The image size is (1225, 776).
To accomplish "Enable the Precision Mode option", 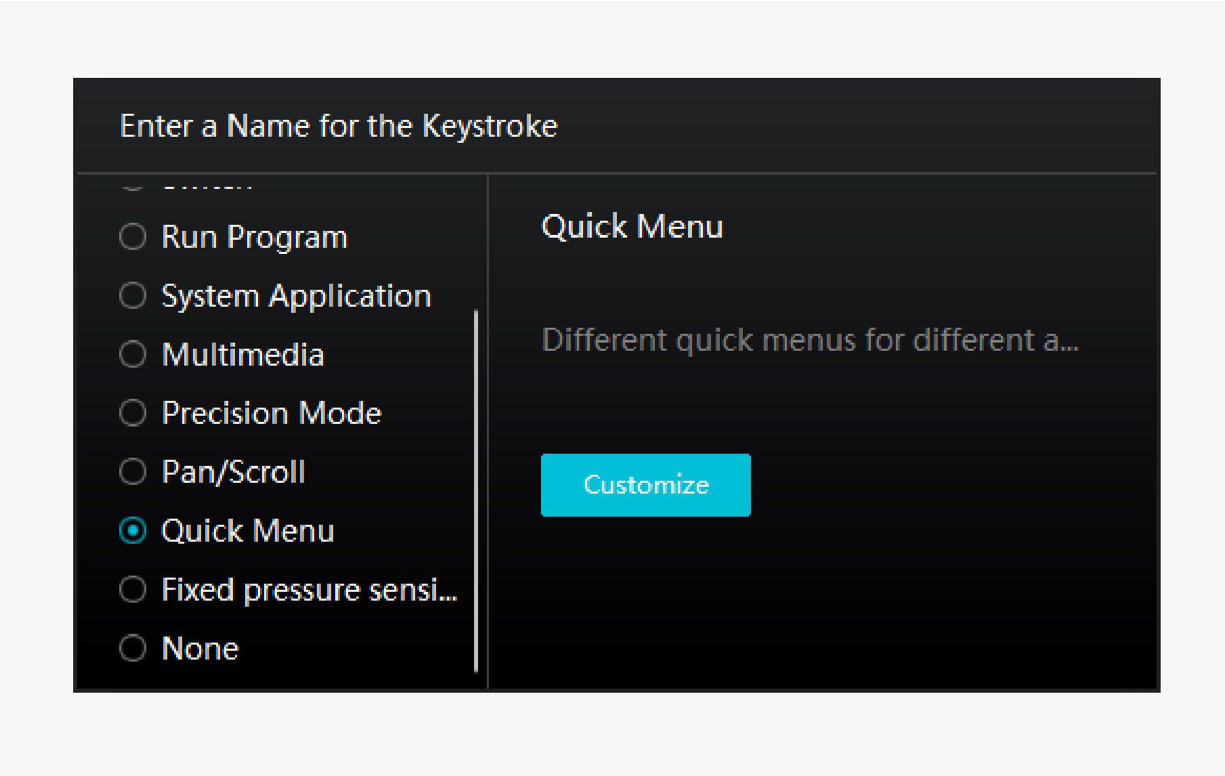I will (x=133, y=413).
